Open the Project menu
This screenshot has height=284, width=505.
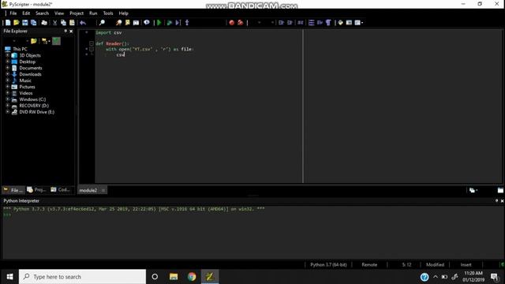[77, 13]
